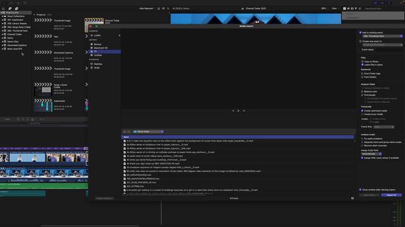Image resolution: width=405 pixels, height=227 pixels.
Task: Open viewer zoom percentage dropdown
Action: tap(324, 8)
